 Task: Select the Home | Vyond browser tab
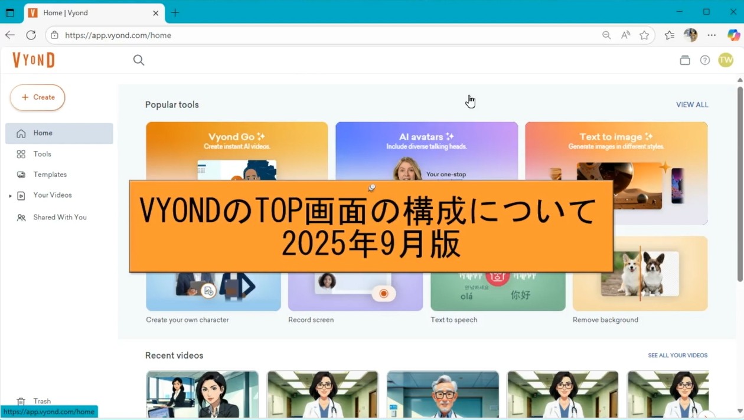pos(94,13)
